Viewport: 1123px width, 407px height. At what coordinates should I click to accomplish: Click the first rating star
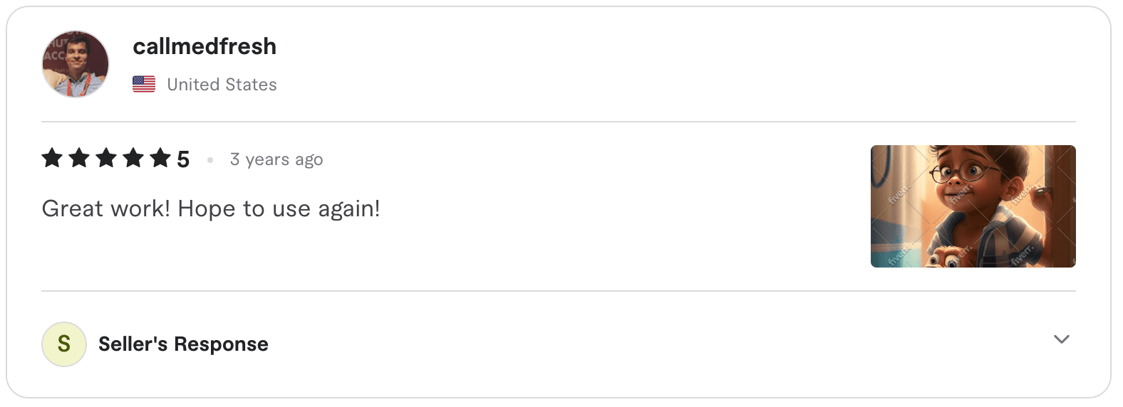point(52,157)
